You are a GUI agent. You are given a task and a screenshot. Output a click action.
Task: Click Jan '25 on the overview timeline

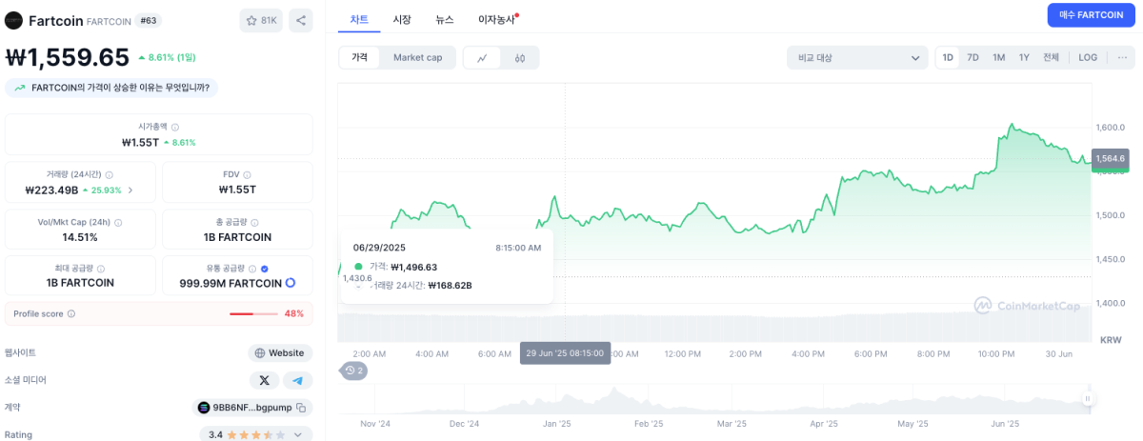pos(556,423)
